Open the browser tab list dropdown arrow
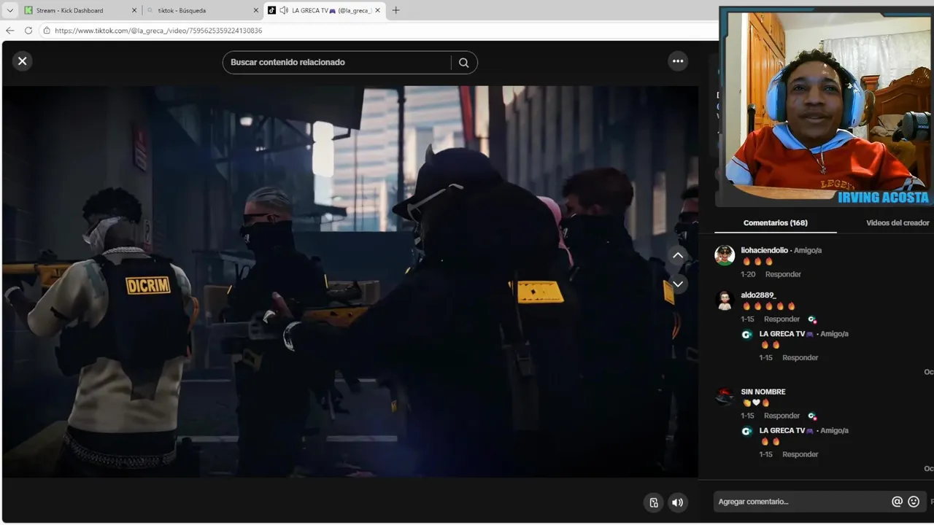The image size is (934, 525). (9, 10)
